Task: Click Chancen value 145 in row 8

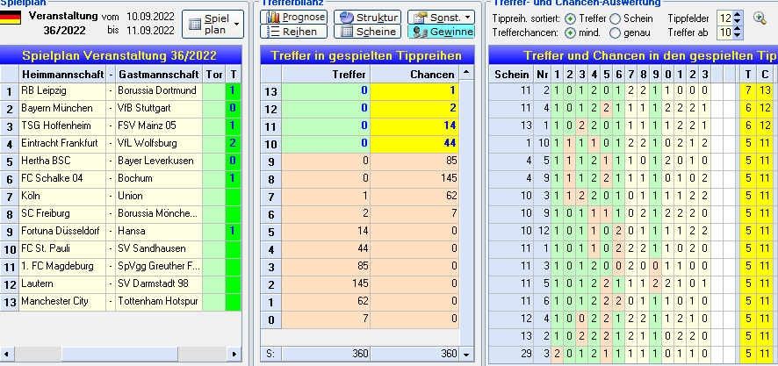Action: (414, 179)
